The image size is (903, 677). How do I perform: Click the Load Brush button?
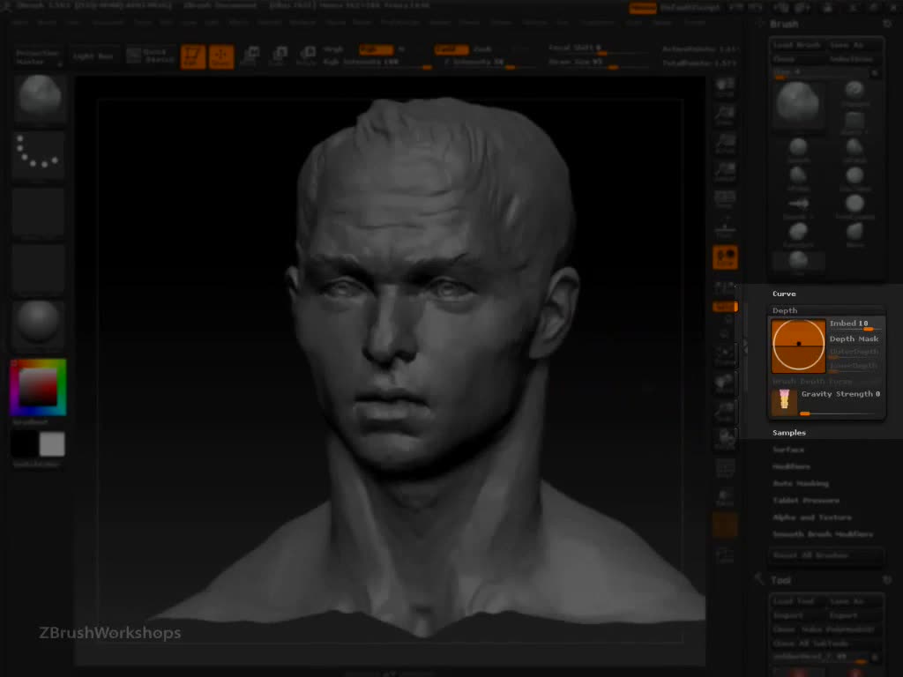797,45
